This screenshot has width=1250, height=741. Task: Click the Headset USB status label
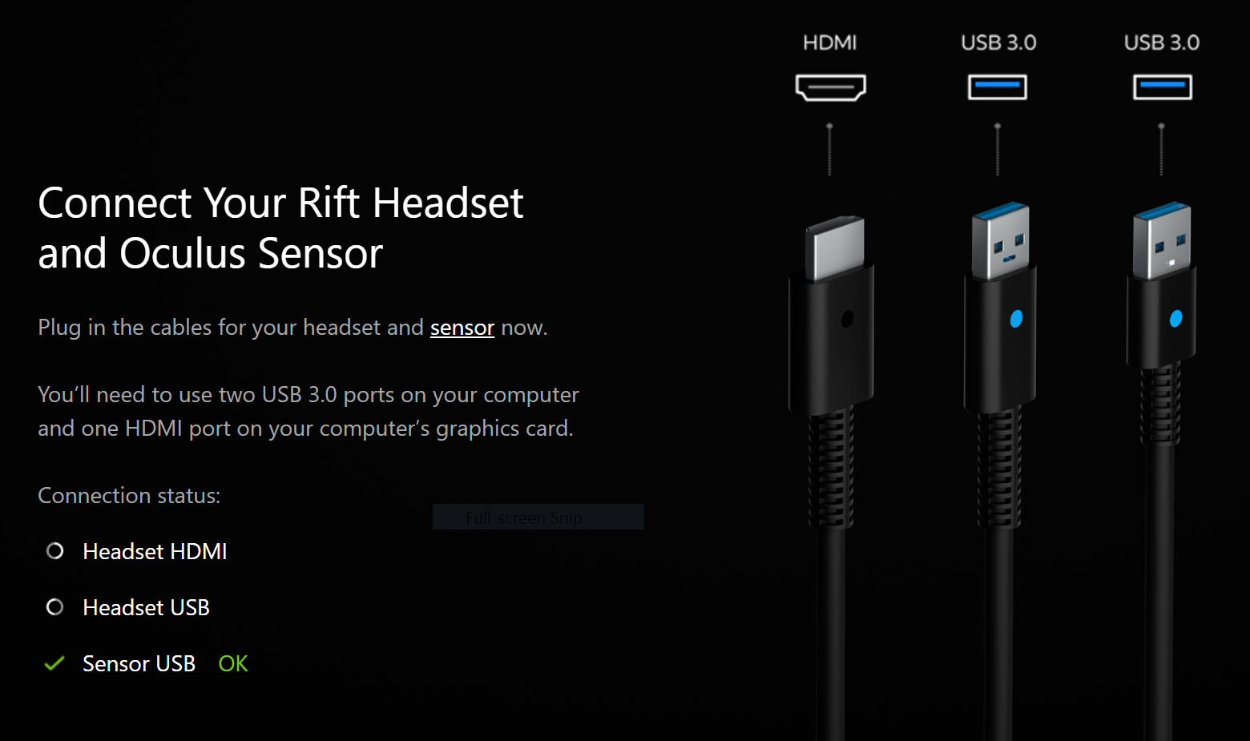click(146, 607)
